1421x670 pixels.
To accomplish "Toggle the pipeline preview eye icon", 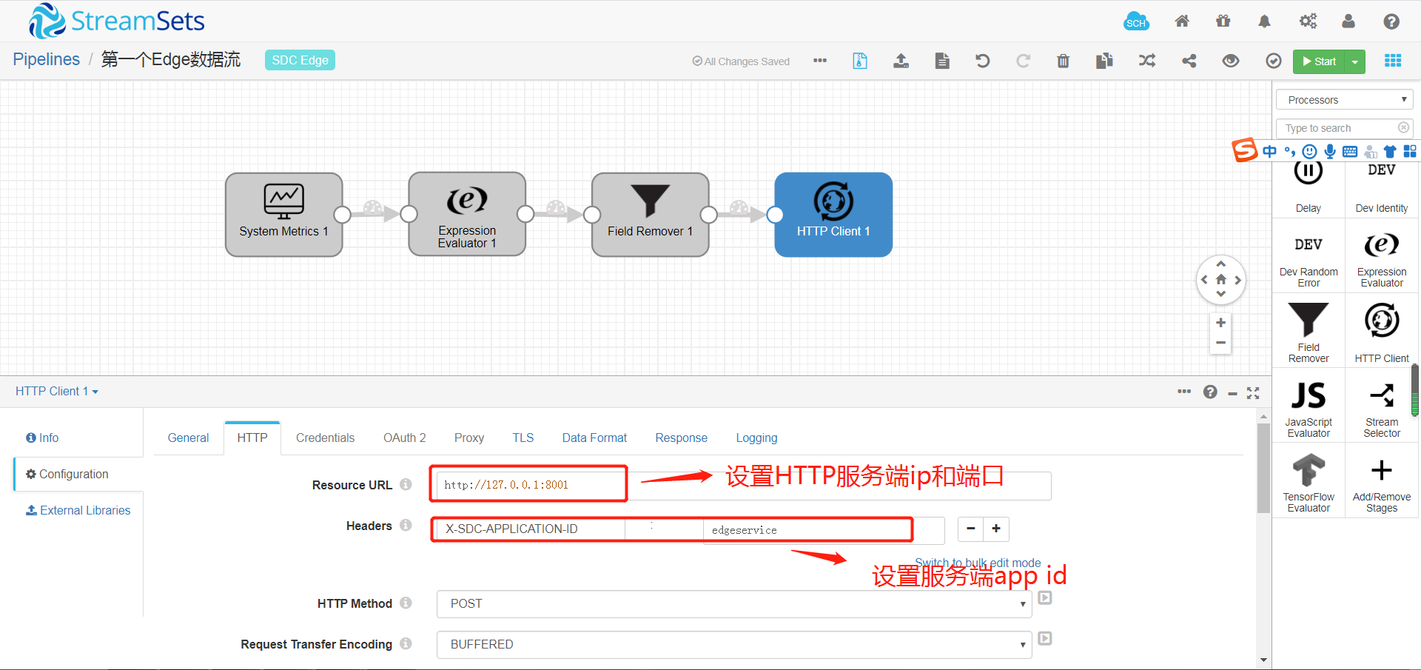I will coord(1230,61).
